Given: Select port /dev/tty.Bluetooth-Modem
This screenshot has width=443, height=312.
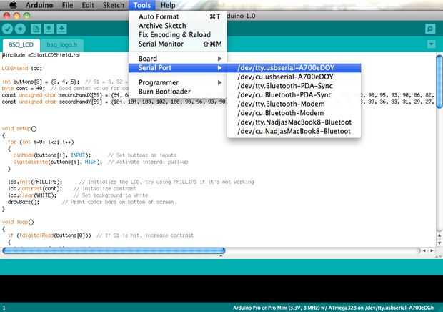Looking at the screenshot, I should click(x=294, y=104).
